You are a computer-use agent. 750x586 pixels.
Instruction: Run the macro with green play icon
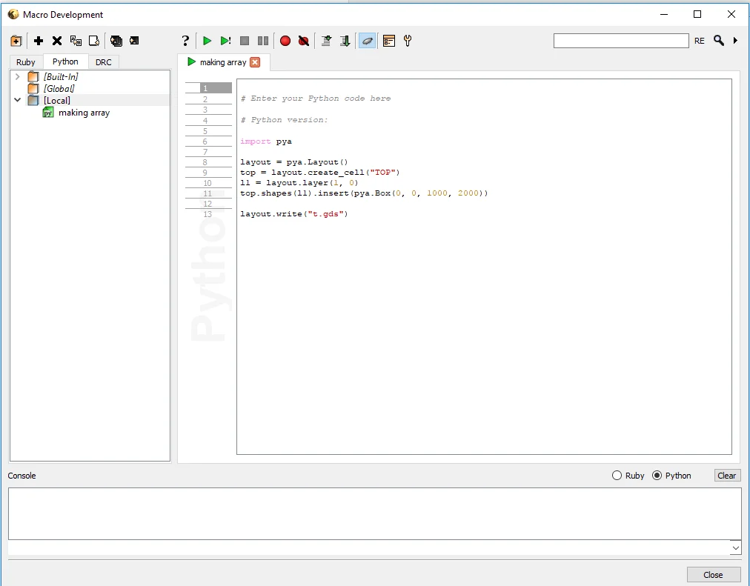(207, 41)
